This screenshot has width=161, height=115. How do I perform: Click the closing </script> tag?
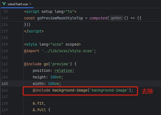(x=34, y=31)
